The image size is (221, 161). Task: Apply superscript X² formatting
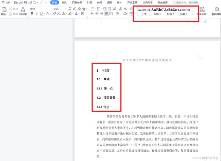(x=54, y=14)
